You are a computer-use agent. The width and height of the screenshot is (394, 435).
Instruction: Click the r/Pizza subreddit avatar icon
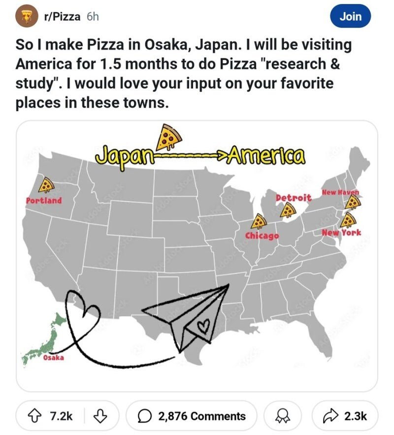tap(25, 17)
